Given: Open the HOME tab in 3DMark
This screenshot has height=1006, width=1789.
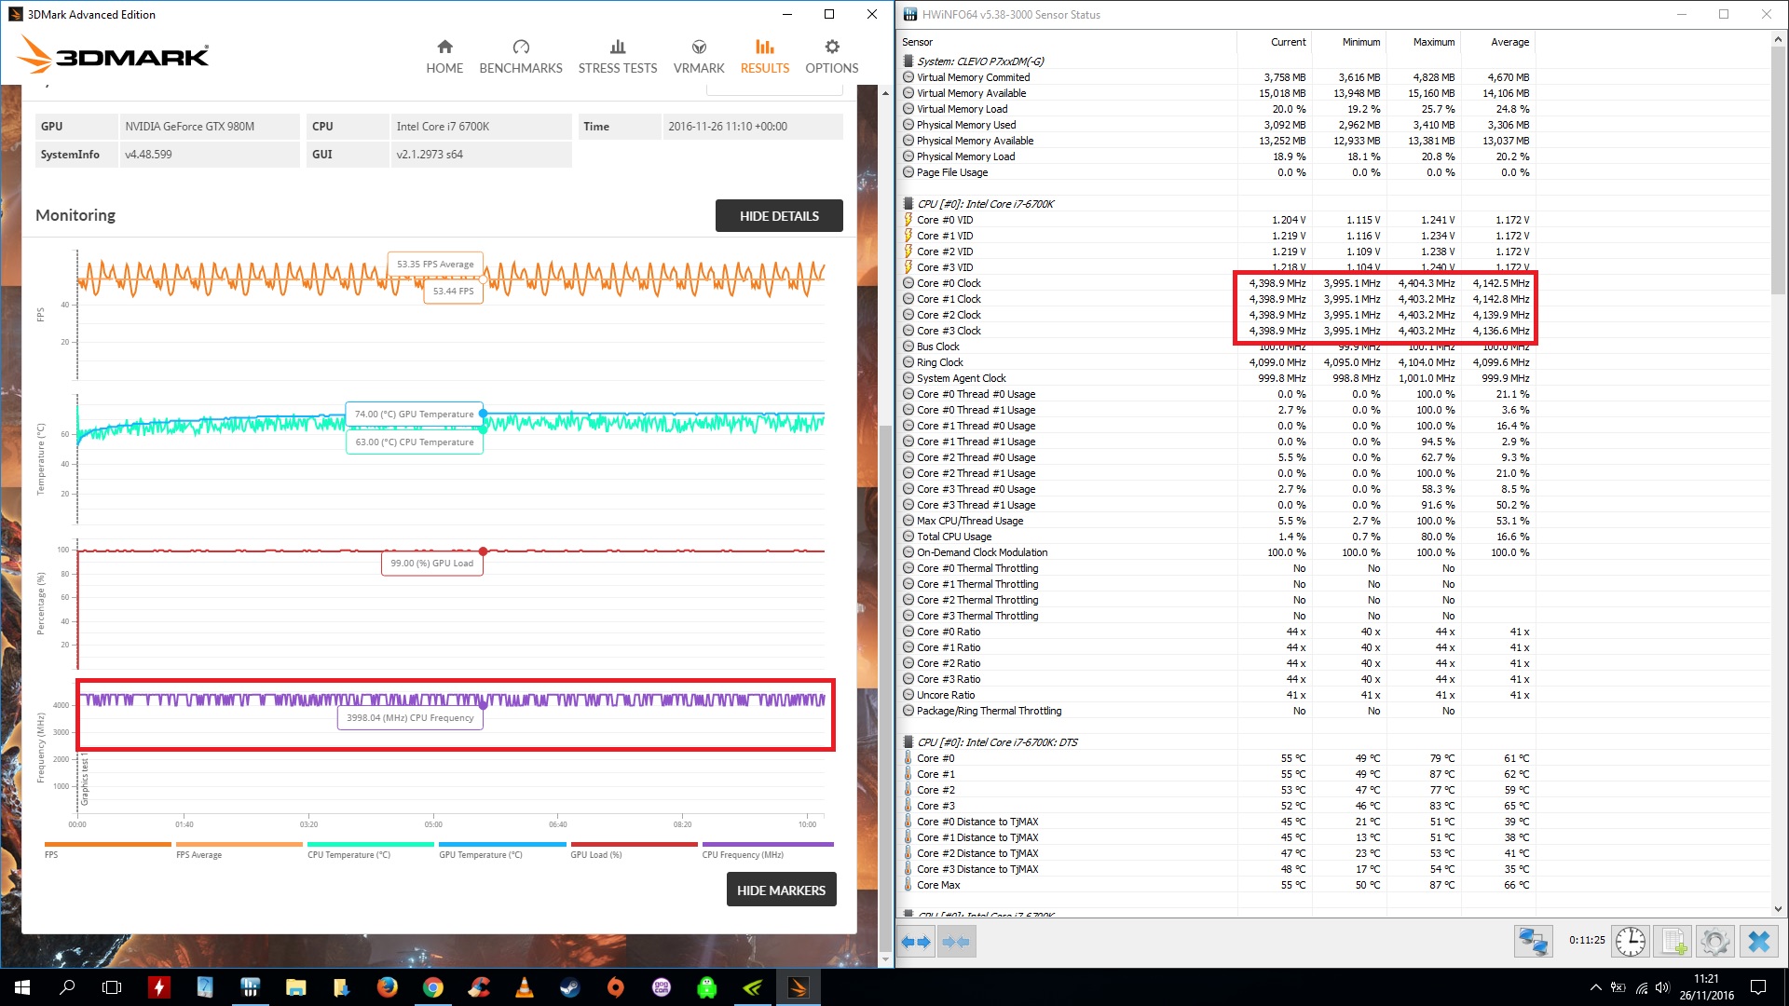Looking at the screenshot, I should click(x=444, y=57).
